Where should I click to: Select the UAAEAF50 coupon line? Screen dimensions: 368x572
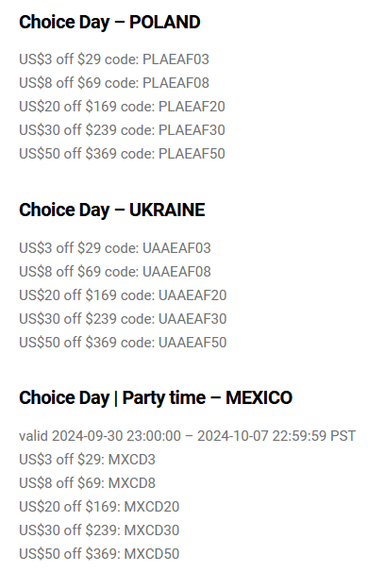coord(123,343)
